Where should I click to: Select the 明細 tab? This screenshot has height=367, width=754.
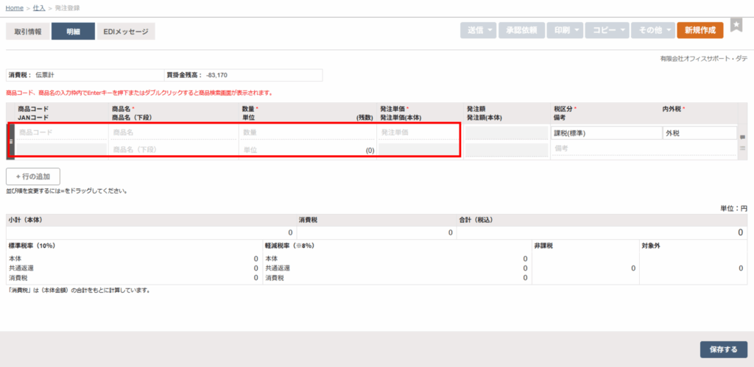click(x=73, y=32)
